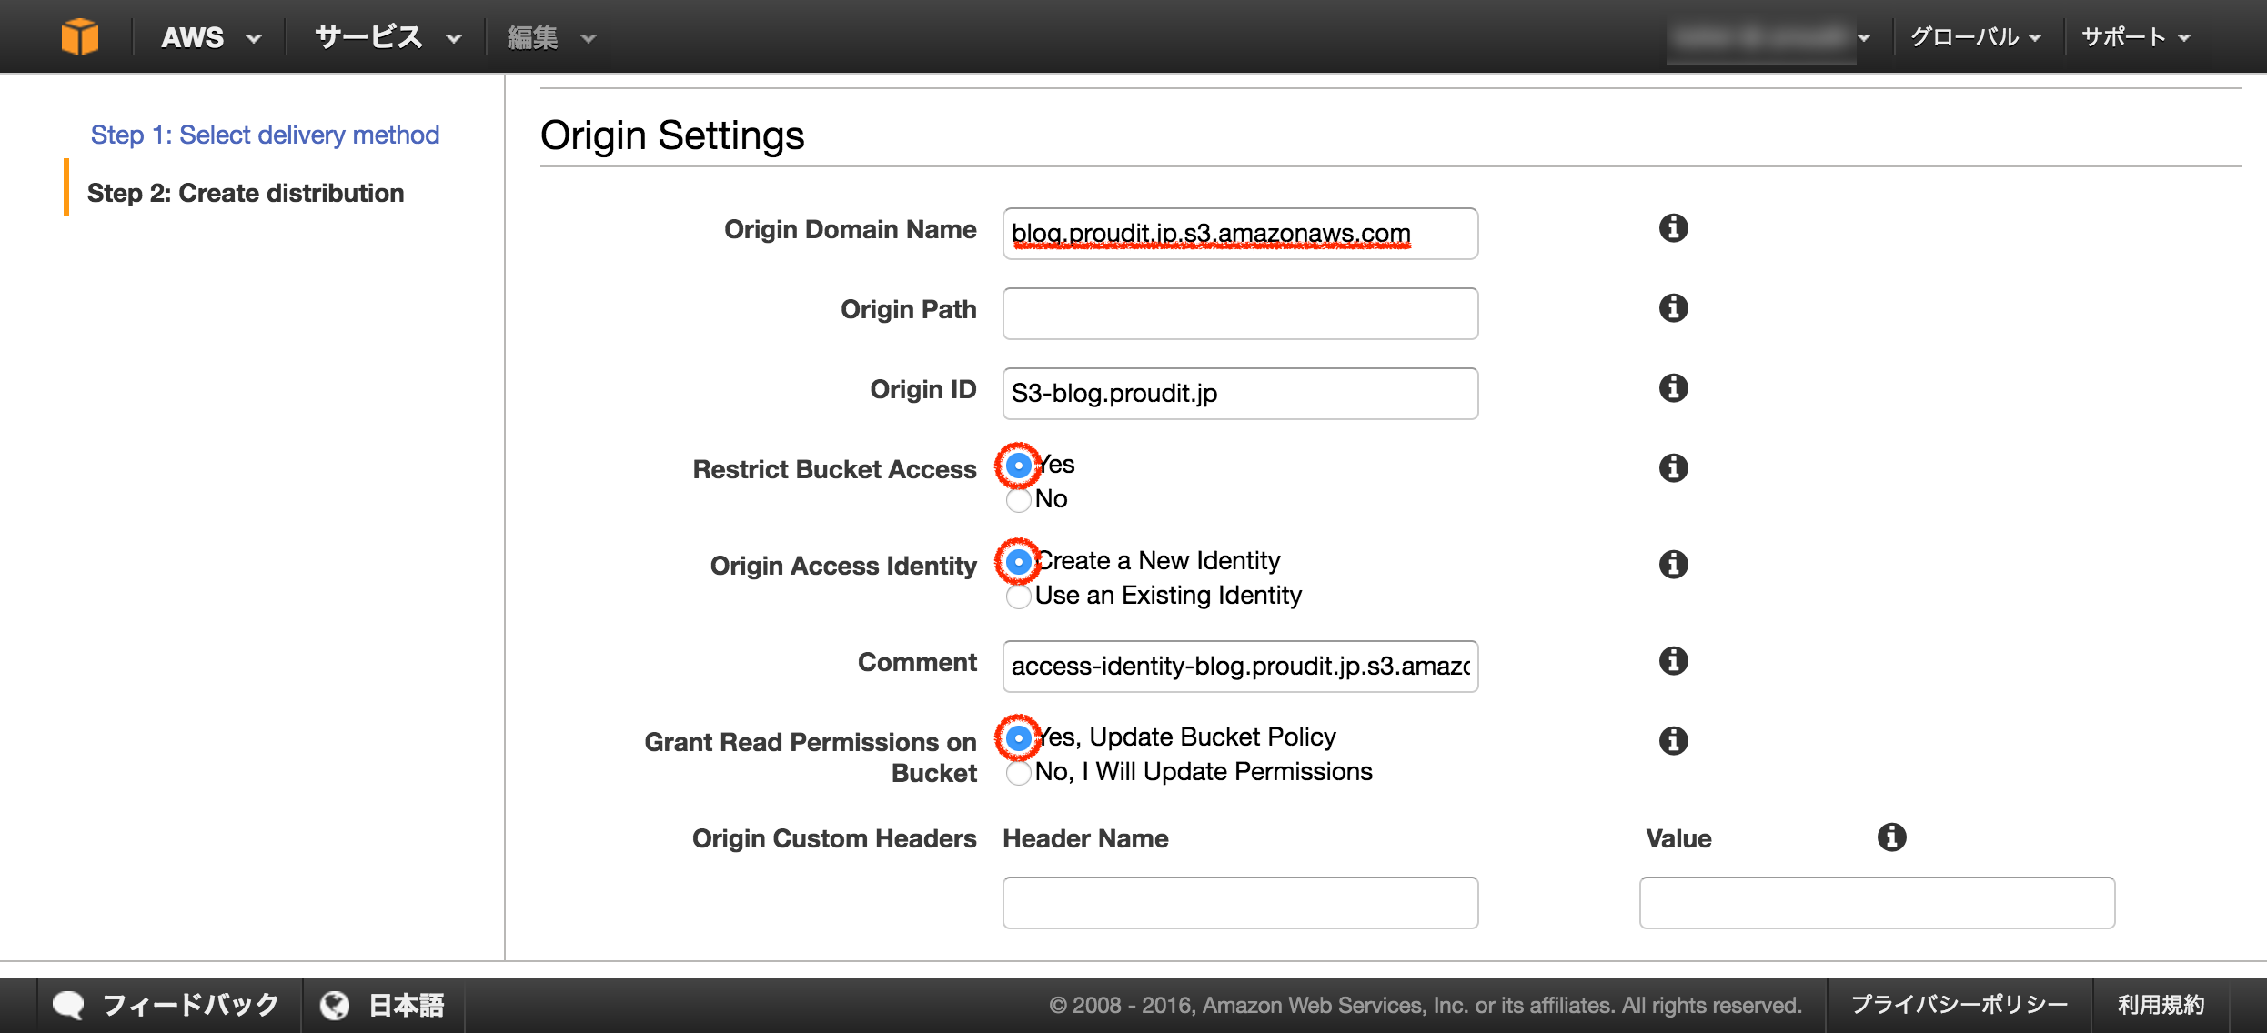Expand the AWS dropdown menu

click(x=211, y=38)
